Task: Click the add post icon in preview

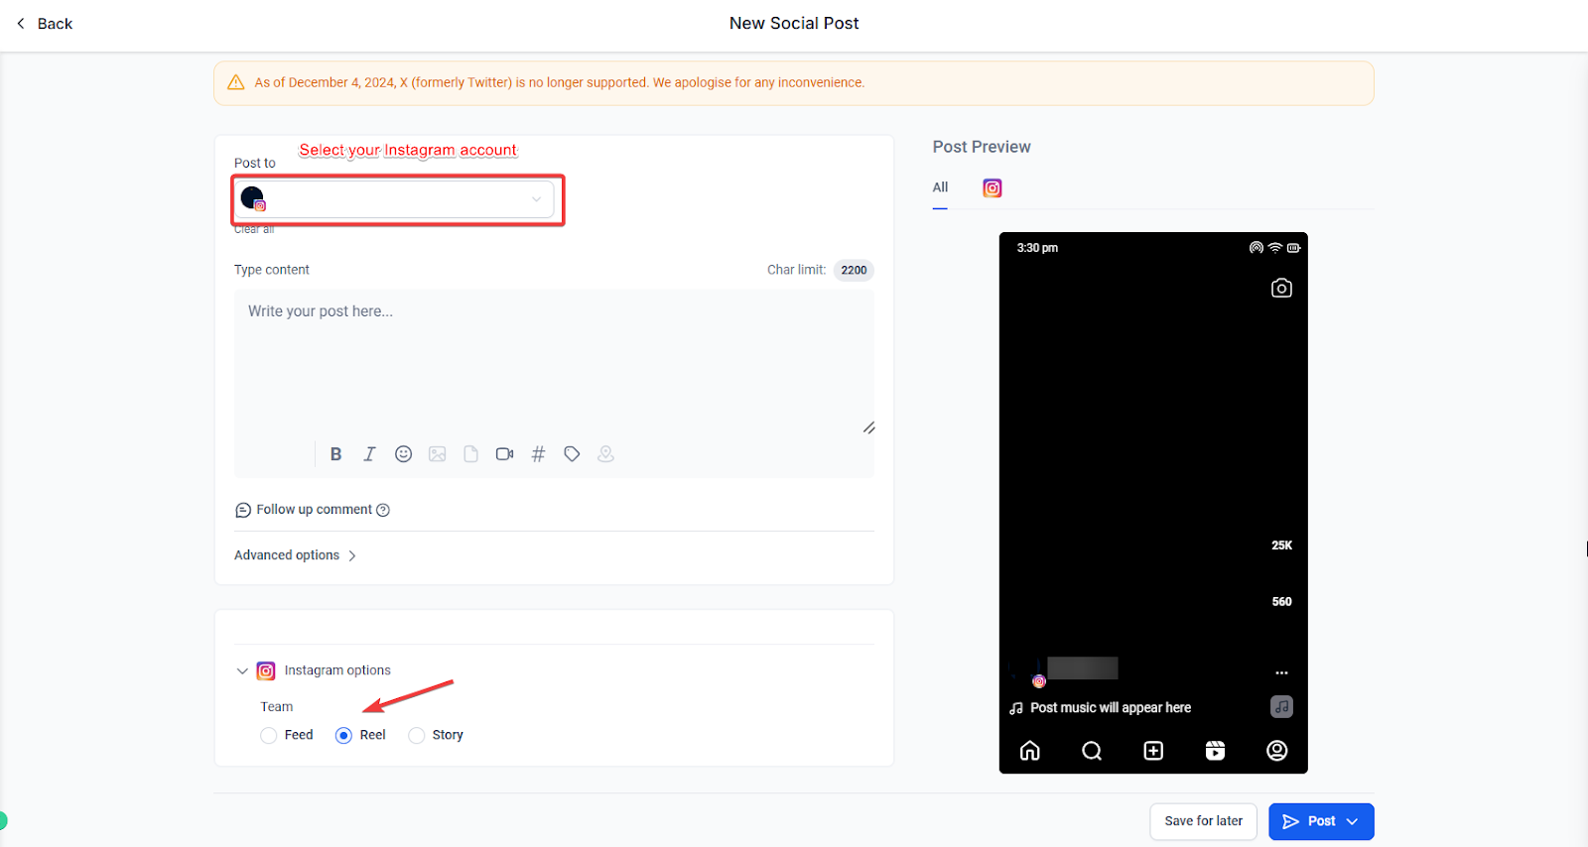Action: [x=1153, y=751]
